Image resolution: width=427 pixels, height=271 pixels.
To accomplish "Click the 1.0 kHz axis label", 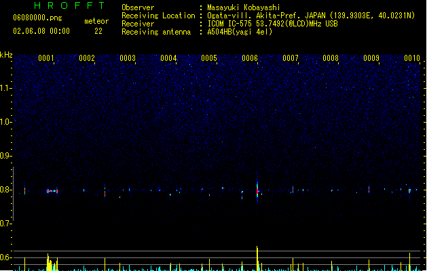I will [x=6, y=122].
